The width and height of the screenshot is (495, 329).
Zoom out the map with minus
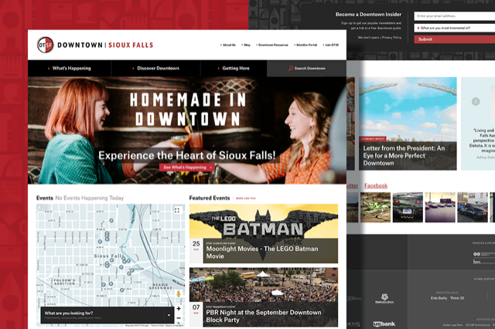point(179,318)
